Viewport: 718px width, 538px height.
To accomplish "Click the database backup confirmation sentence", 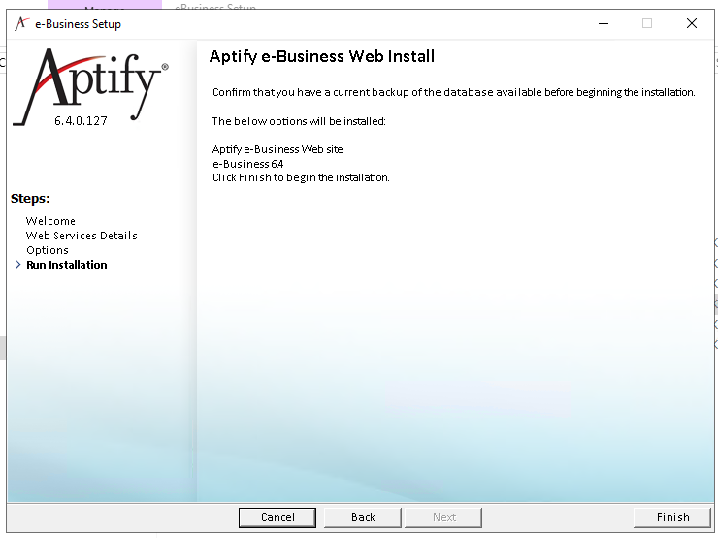I will [454, 92].
